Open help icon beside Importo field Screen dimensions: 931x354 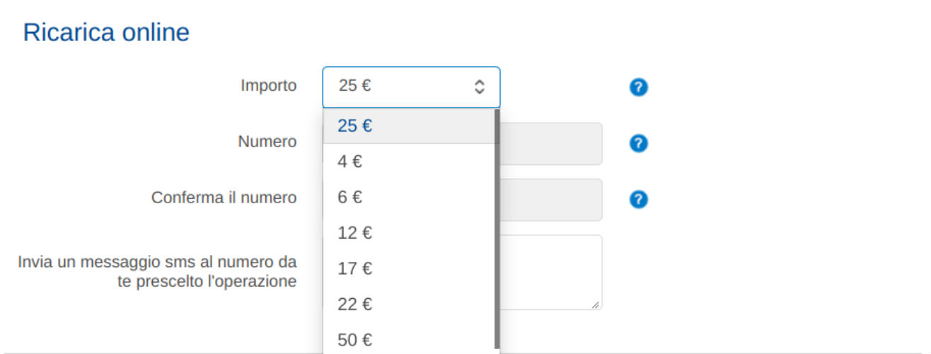pyautogui.click(x=638, y=87)
